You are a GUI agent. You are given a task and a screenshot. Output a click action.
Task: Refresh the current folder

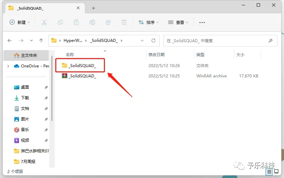[153, 41]
